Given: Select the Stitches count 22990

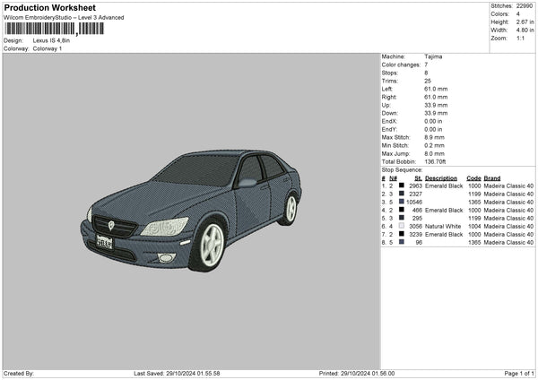Looking at the screenshot, I should 525,6.
